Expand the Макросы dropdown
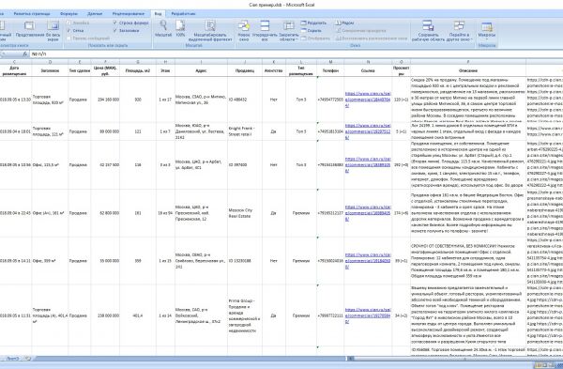The height and width of the screenshot is (369, 563). coord(487,31)
